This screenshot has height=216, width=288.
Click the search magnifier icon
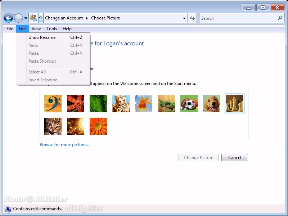[280, 18]
